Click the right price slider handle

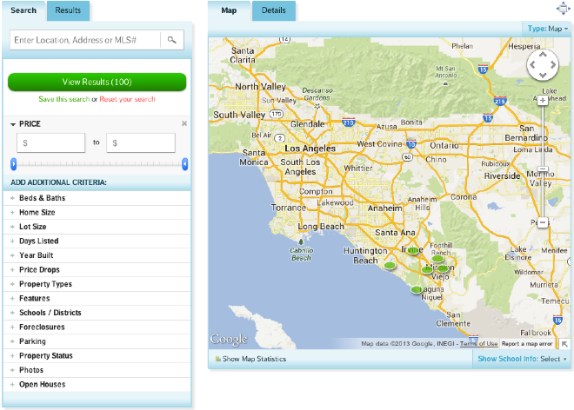click(x=185, y=163)
